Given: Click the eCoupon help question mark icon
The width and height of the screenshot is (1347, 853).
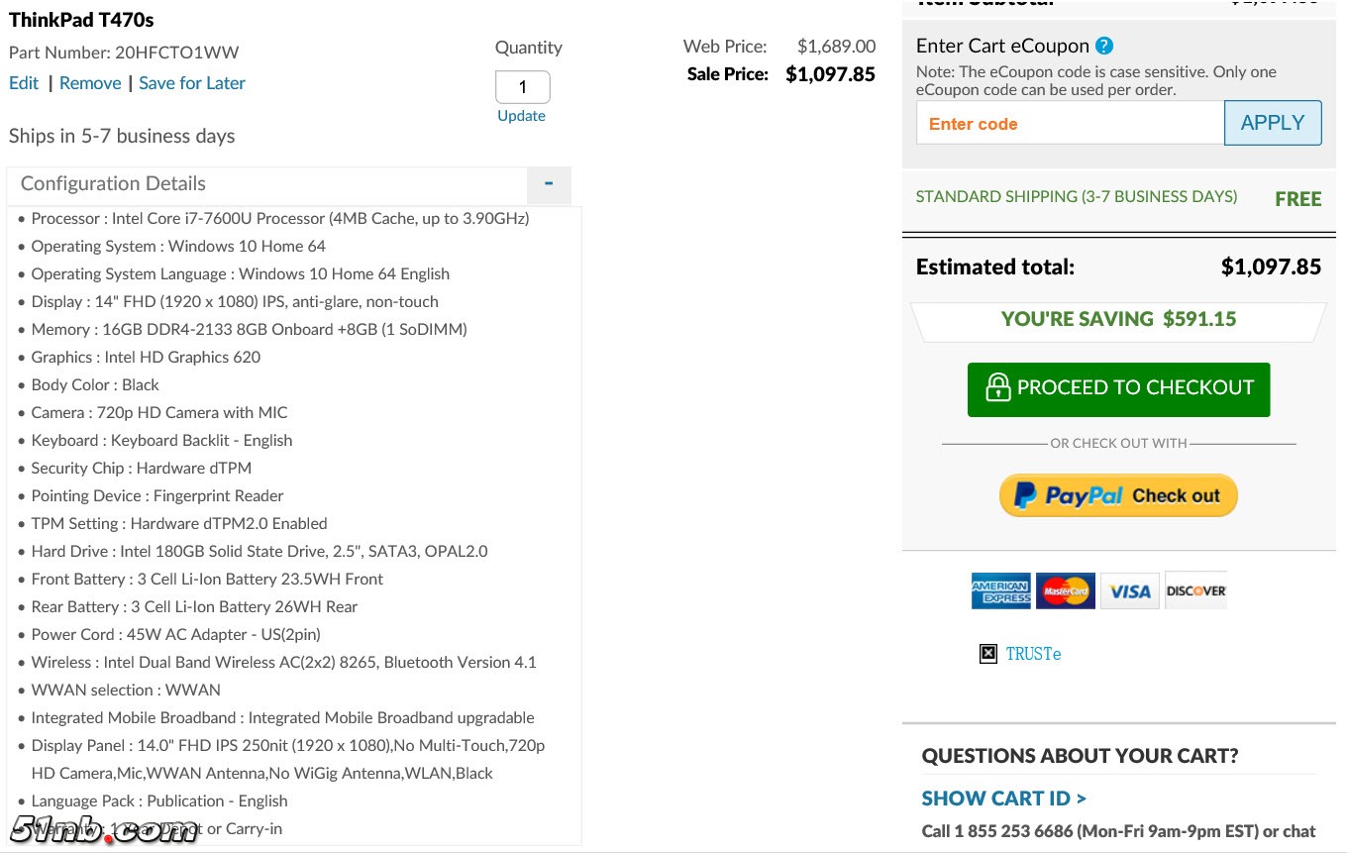Looking at the screenshot, I should pyautogui.click(x=1104, y=46).
